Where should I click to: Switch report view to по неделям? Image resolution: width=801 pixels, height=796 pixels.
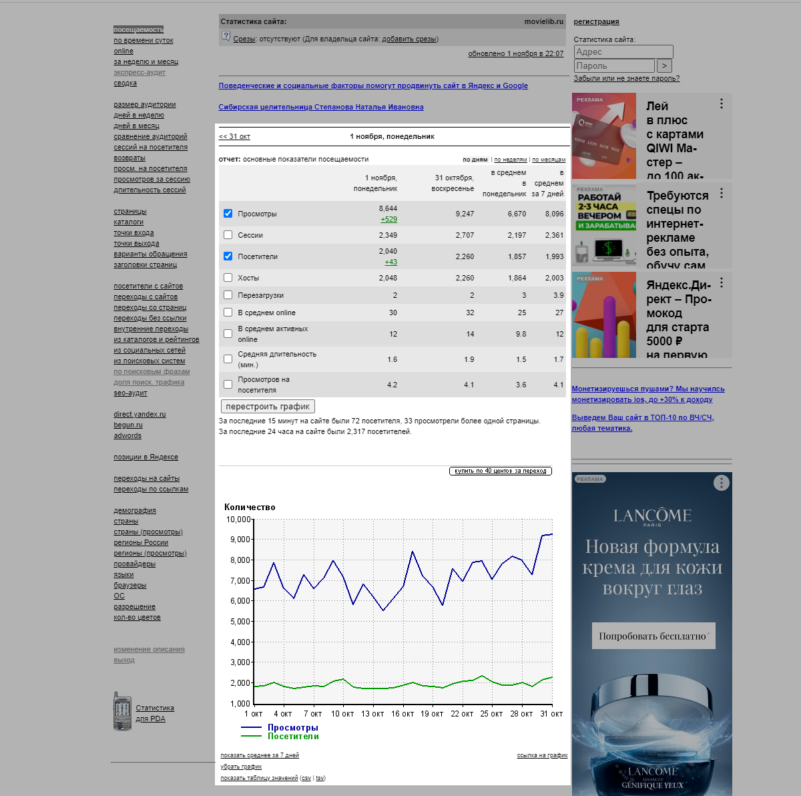pyautogui.click(x=511, y=160)
